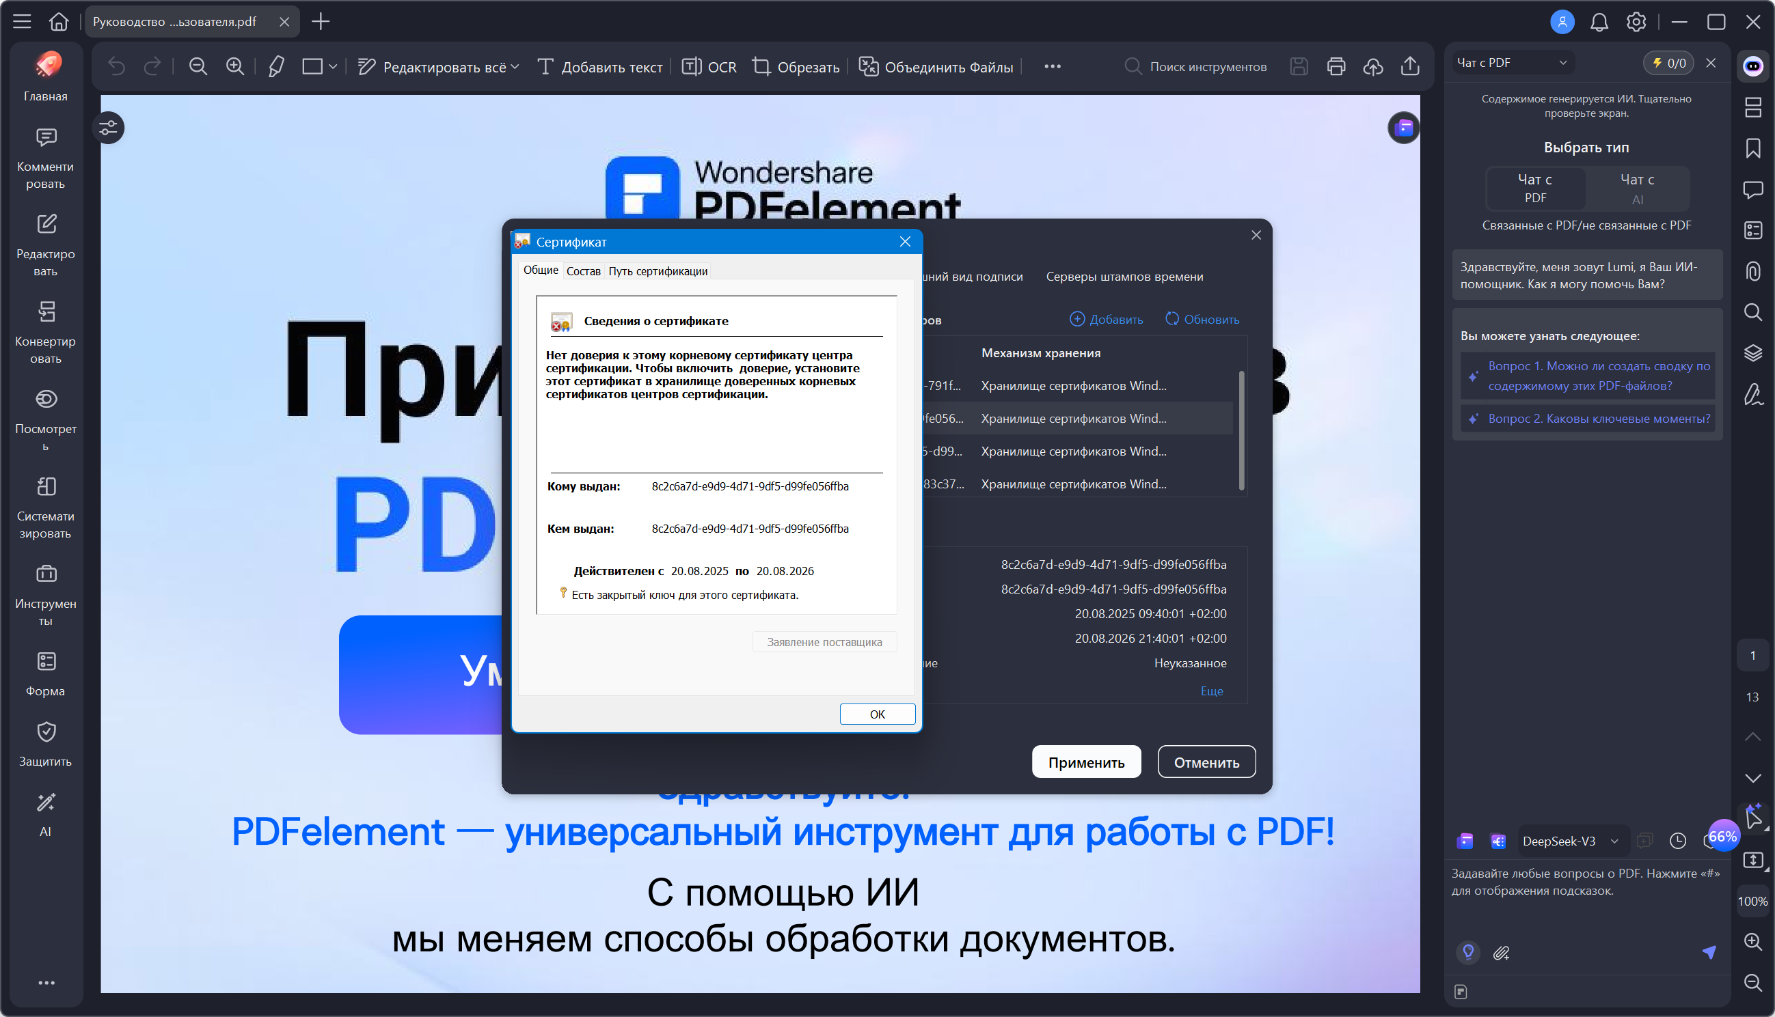Image resolution: width=1775 pixels, height=1017 pixels.
Task: Click the print icon in toolbar
Action: click(x=1336, y=67)
